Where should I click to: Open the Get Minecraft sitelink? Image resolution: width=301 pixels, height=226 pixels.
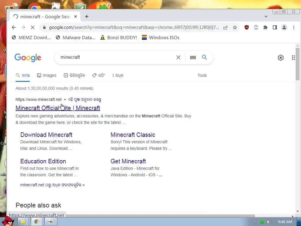click(x=128, y=161)
